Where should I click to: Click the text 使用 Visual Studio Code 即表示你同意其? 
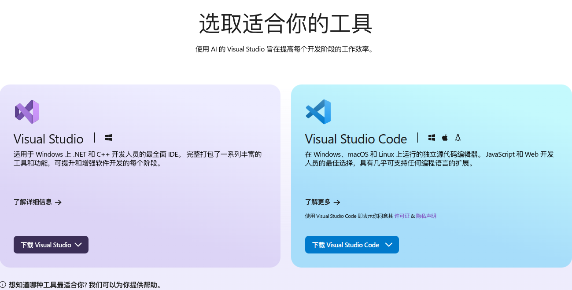pyautogui.click(x=349, y=216)
